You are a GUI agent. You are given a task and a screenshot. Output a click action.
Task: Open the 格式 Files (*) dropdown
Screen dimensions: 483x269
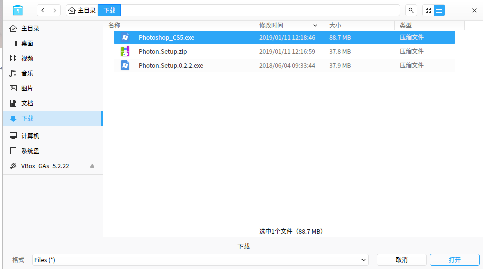[200, 260]
